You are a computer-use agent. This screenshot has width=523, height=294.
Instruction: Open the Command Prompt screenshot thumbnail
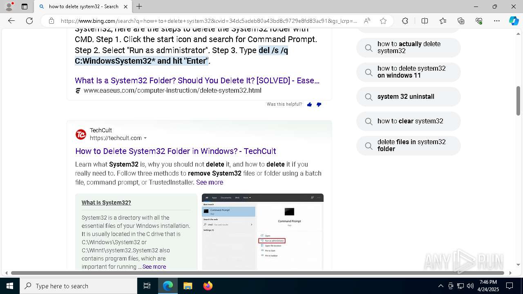click(x=263, y=232)
